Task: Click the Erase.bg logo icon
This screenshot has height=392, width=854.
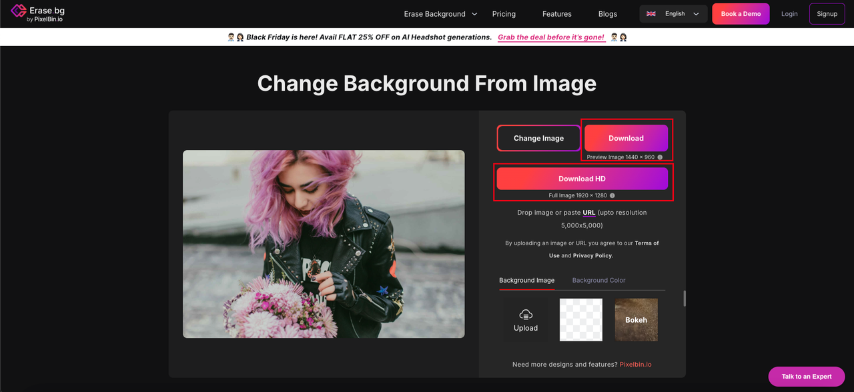Action: (18, 12)
